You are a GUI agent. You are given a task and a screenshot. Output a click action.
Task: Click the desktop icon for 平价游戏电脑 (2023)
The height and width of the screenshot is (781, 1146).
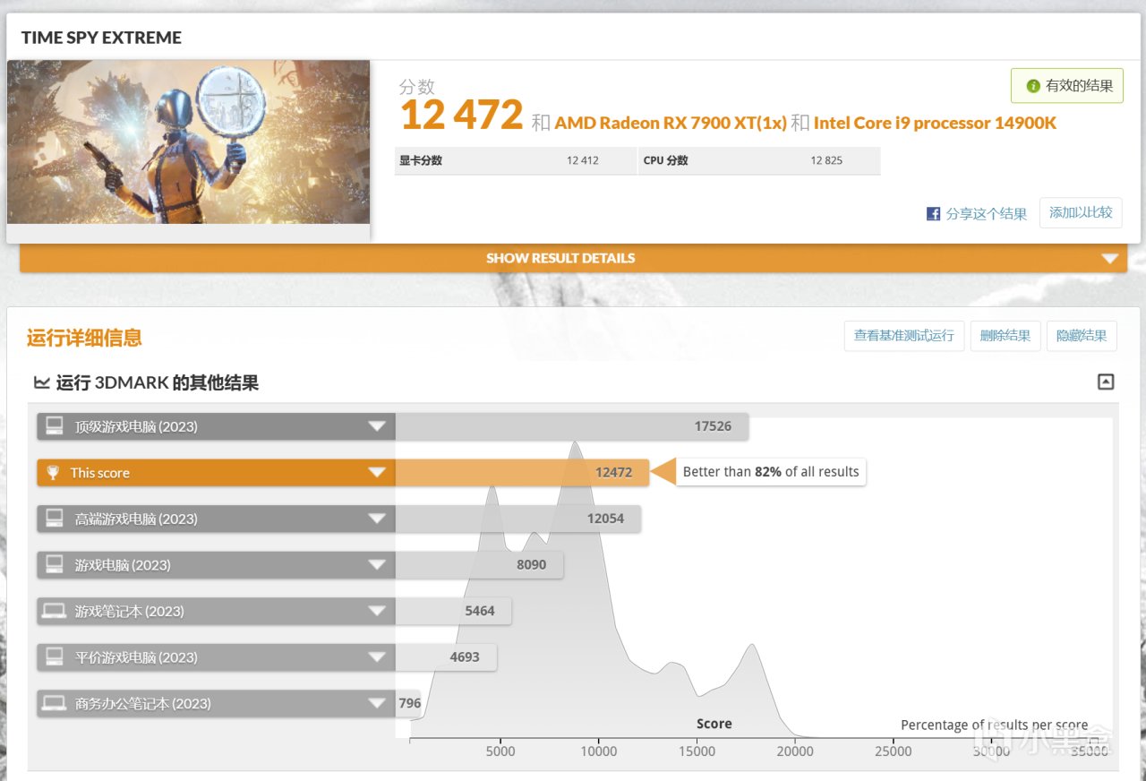pyautogui.click(x=55, y=657)
